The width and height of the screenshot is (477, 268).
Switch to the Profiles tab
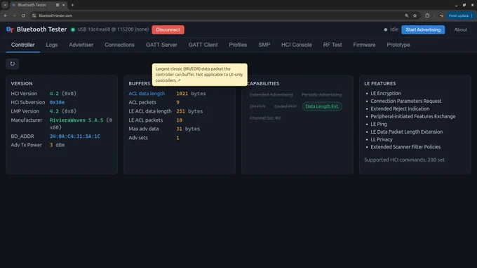[238, 45]
